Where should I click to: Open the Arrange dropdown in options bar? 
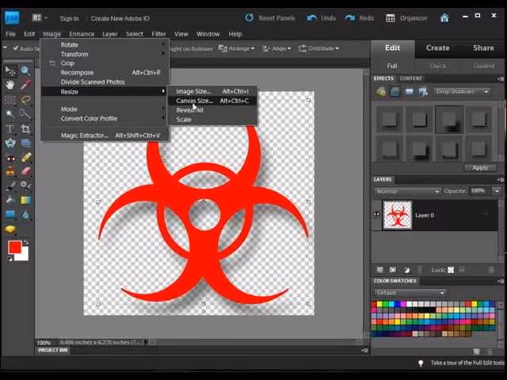(237, 48)
